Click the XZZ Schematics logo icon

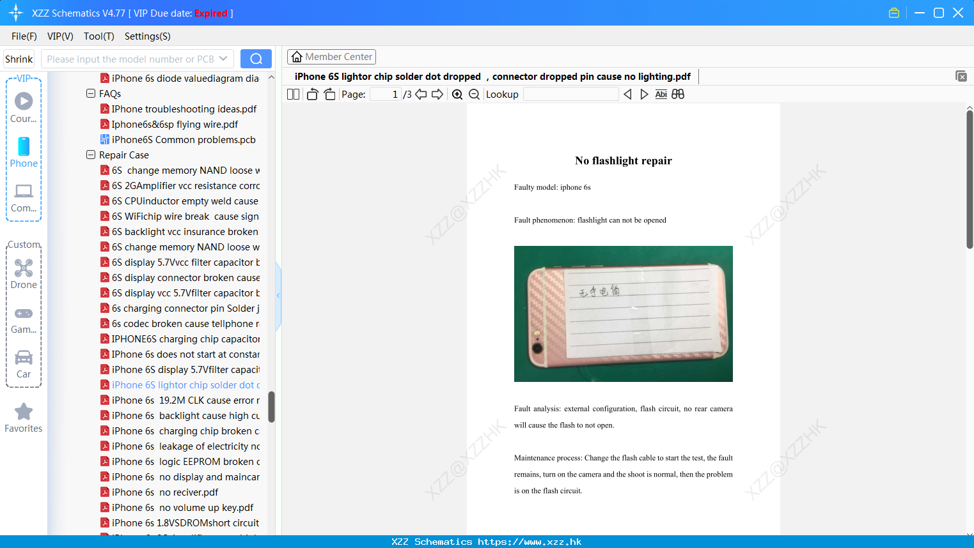16,13
